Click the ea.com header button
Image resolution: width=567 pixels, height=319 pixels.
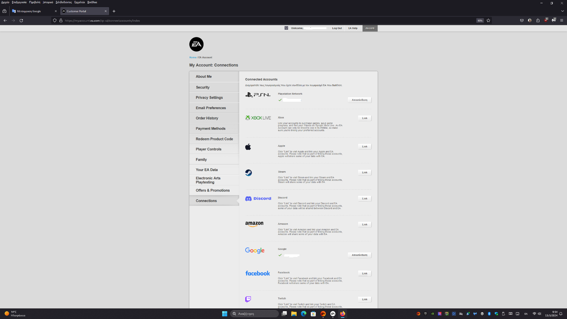[370, 28]
